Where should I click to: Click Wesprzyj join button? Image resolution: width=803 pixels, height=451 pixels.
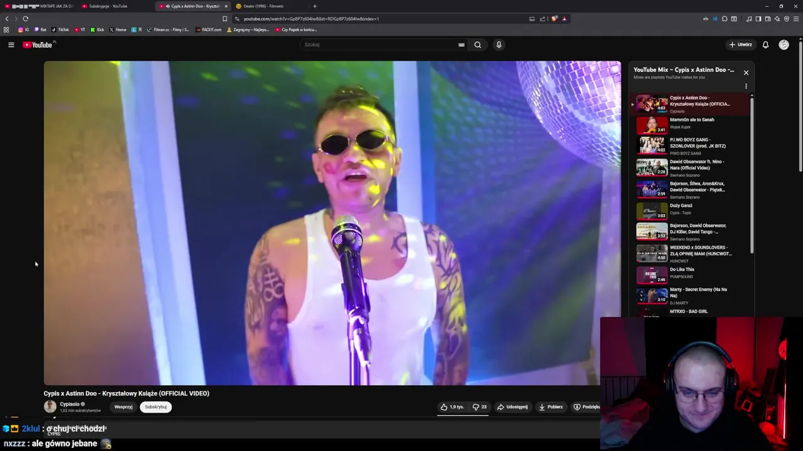[x=123, y=407]
